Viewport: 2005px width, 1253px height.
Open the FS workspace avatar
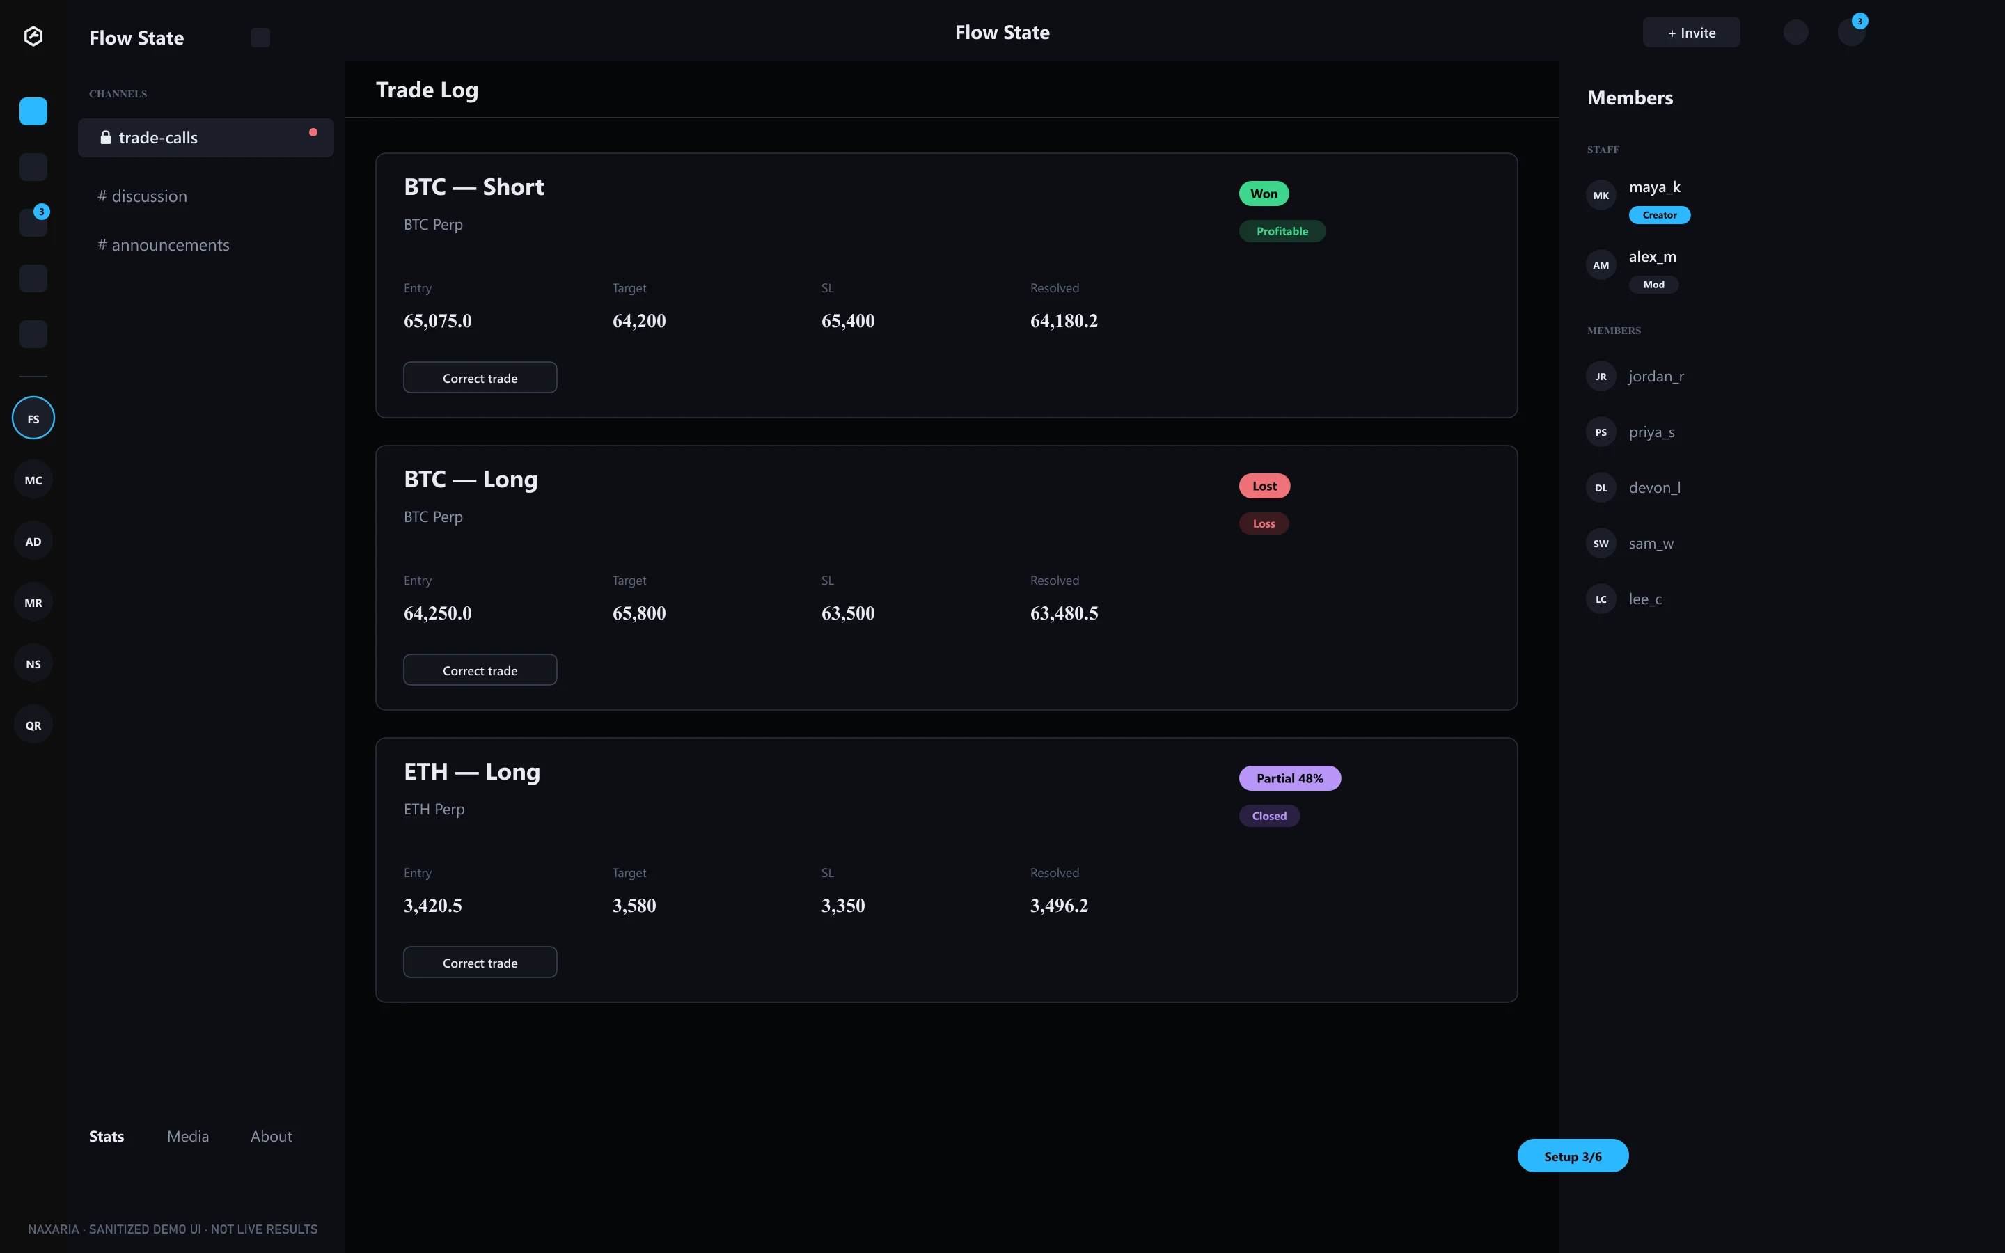point(33,418)
